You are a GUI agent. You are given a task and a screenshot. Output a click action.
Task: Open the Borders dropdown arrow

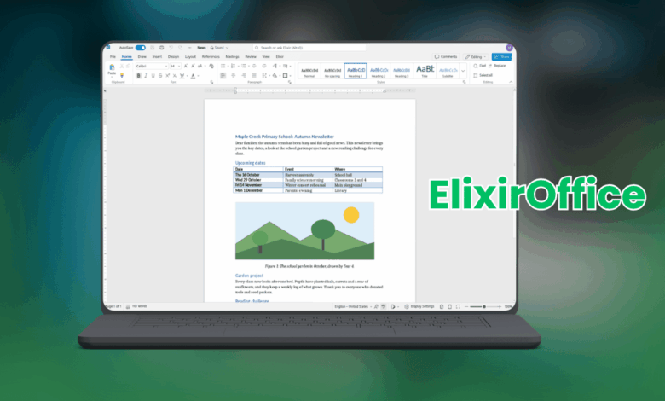tap(291, 76)
